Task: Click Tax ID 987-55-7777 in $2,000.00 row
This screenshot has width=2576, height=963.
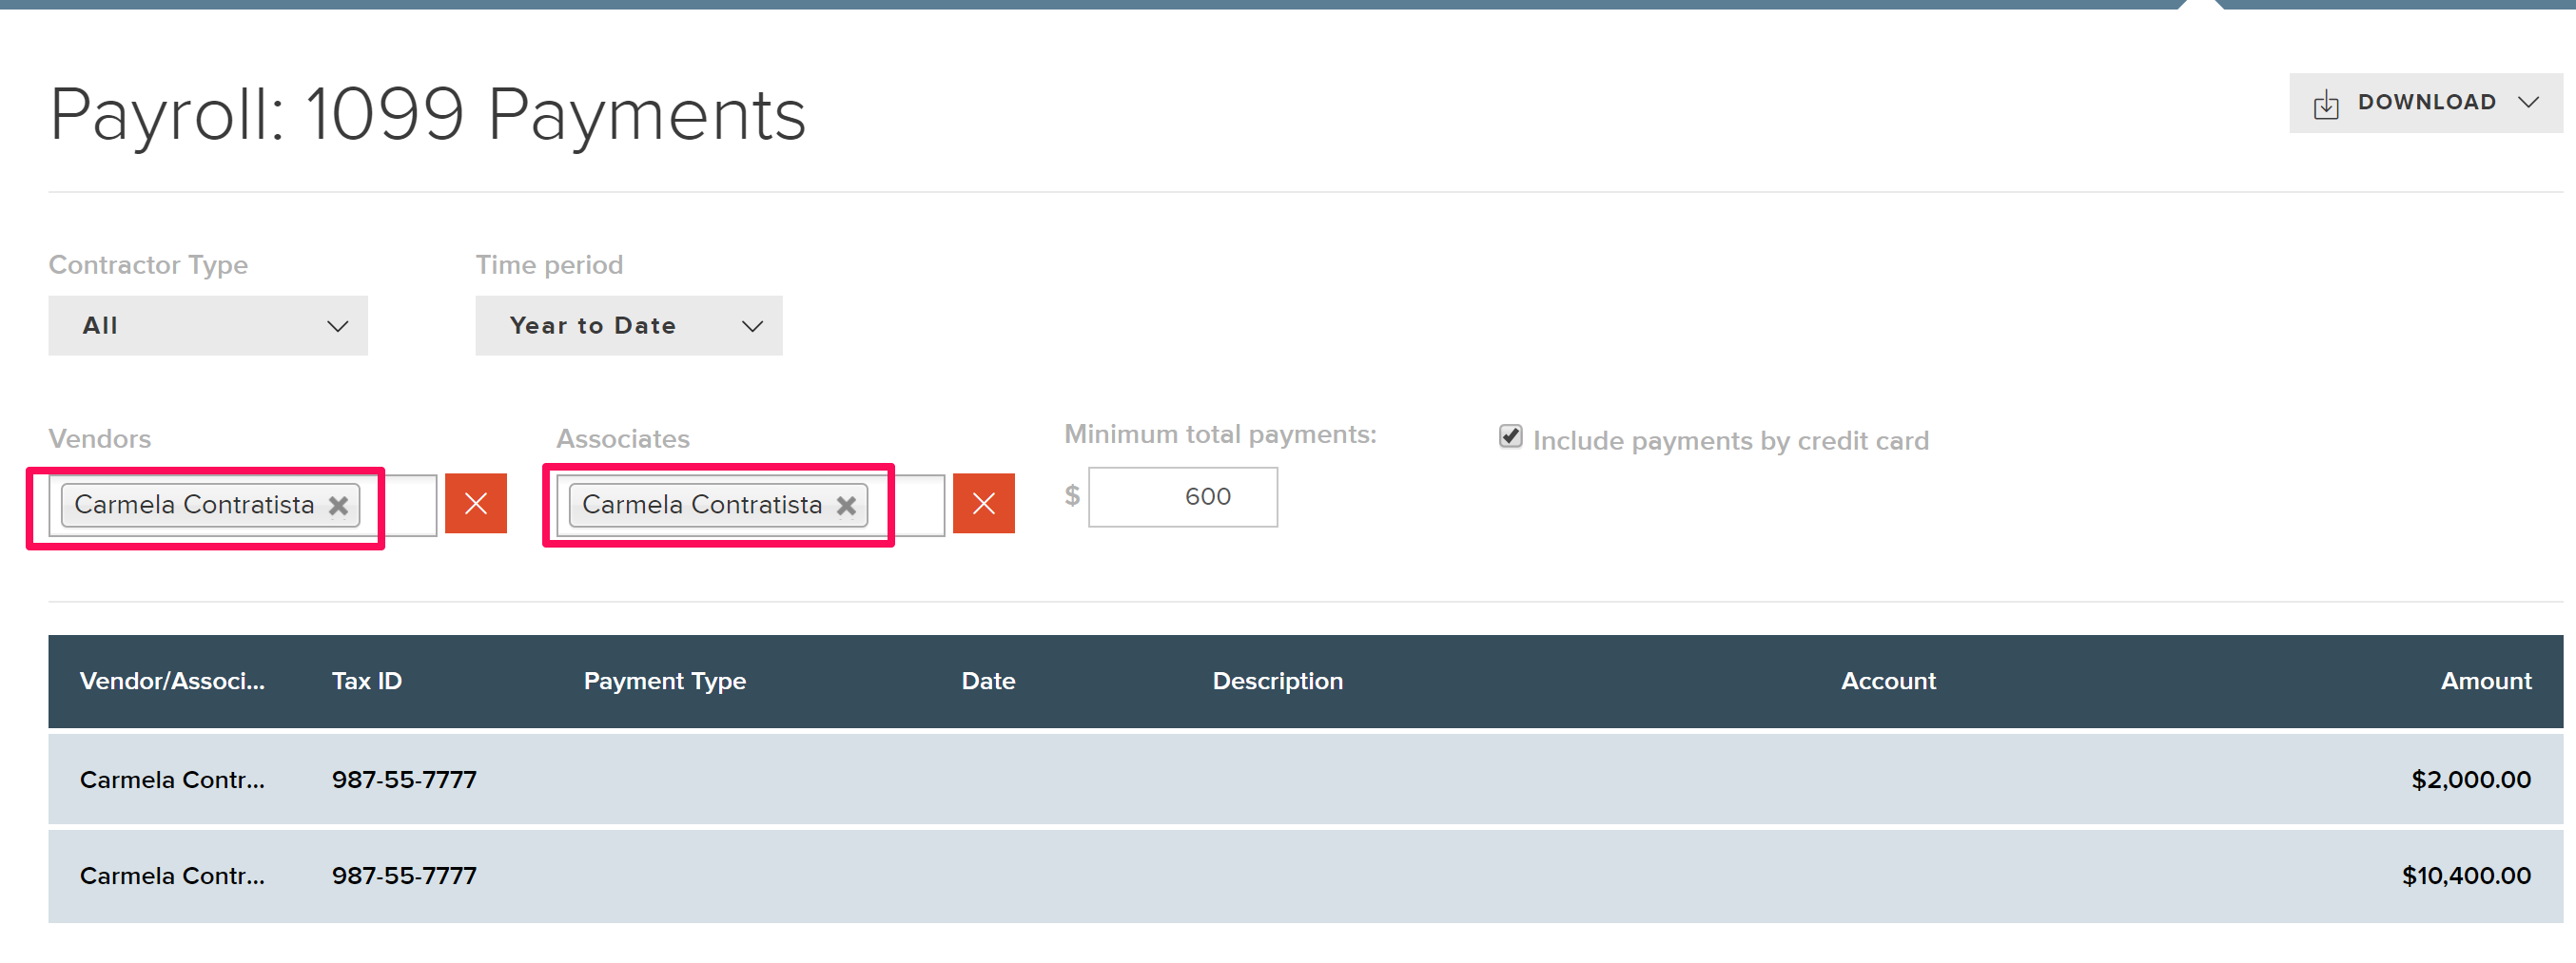Action: point(404,780)
